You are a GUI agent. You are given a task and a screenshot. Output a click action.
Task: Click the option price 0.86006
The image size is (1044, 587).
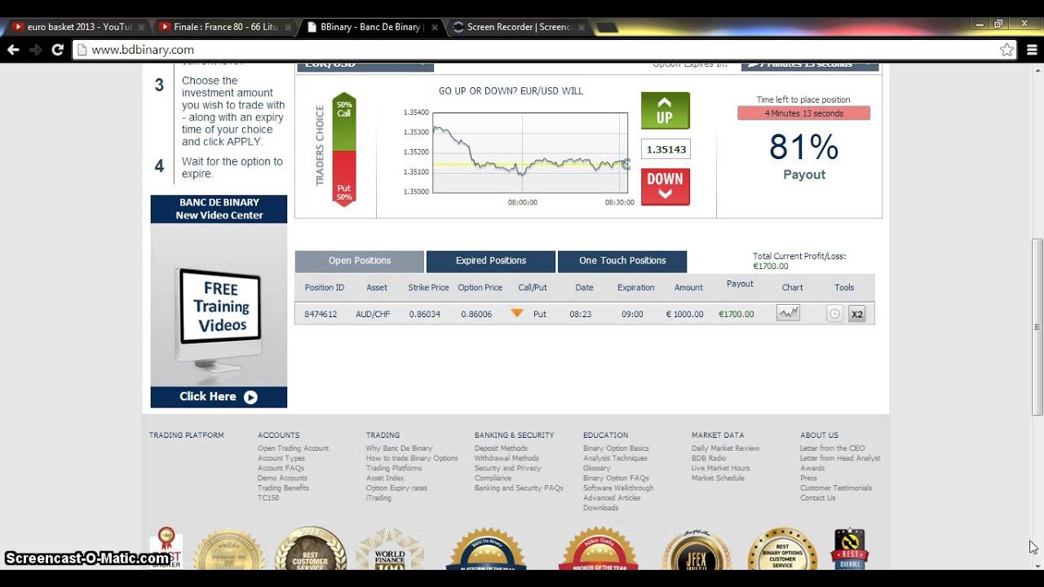pos(478,314)
